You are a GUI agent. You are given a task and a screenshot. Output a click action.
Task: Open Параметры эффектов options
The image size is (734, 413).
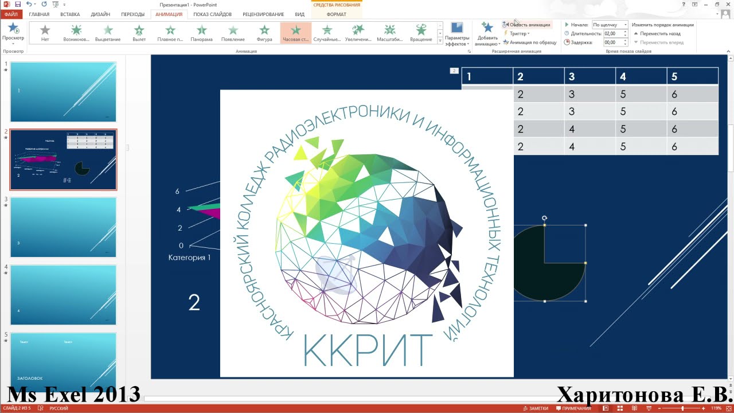tap(457, 34)
